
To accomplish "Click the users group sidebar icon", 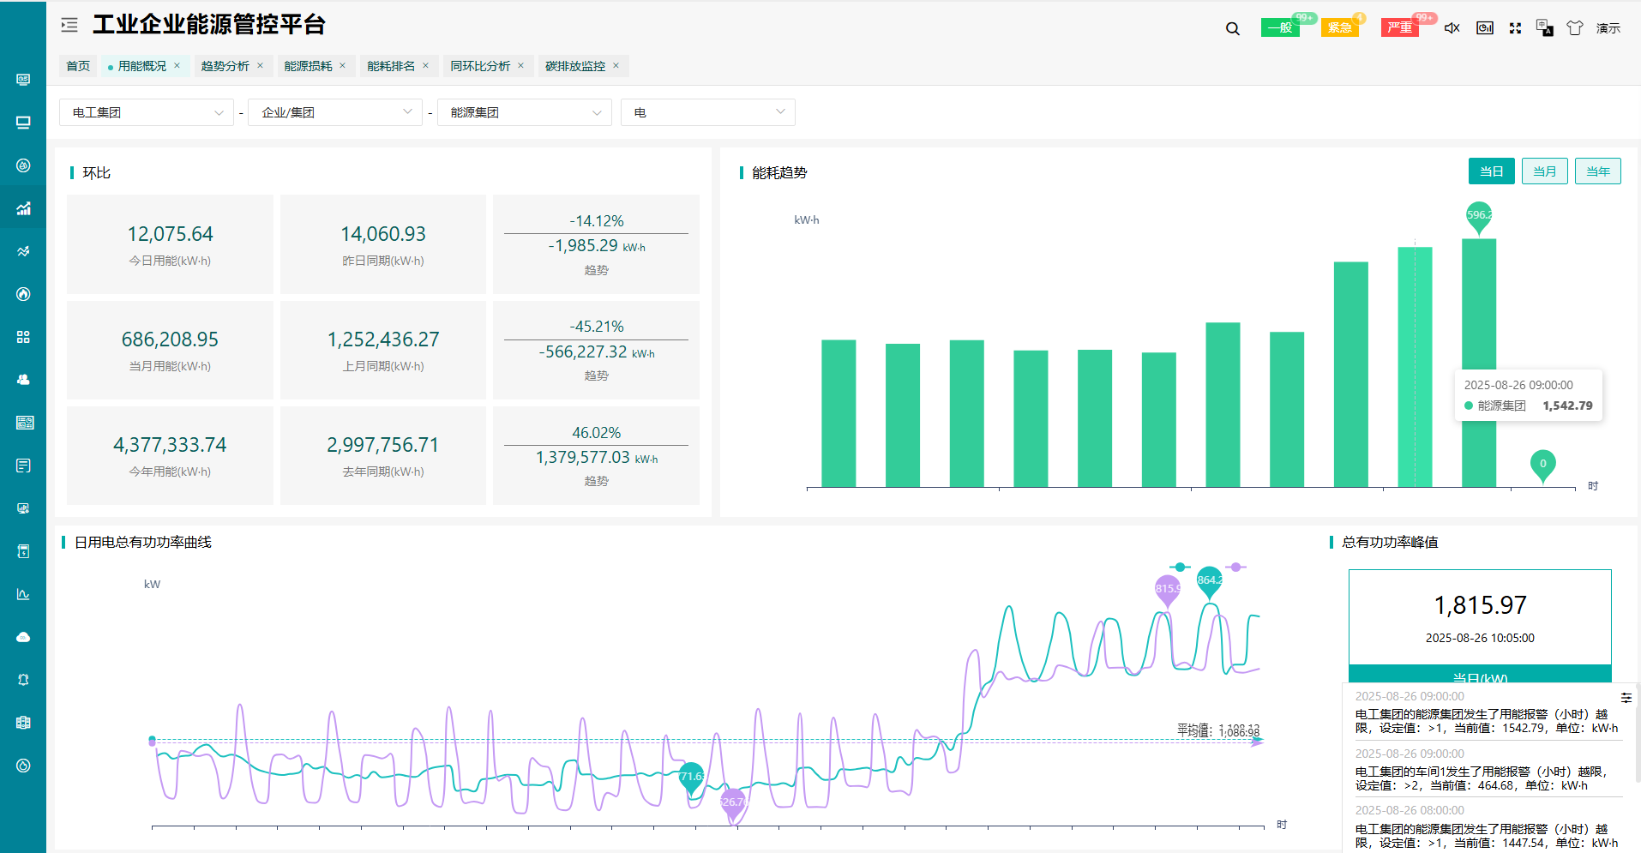I will (23, 379).
